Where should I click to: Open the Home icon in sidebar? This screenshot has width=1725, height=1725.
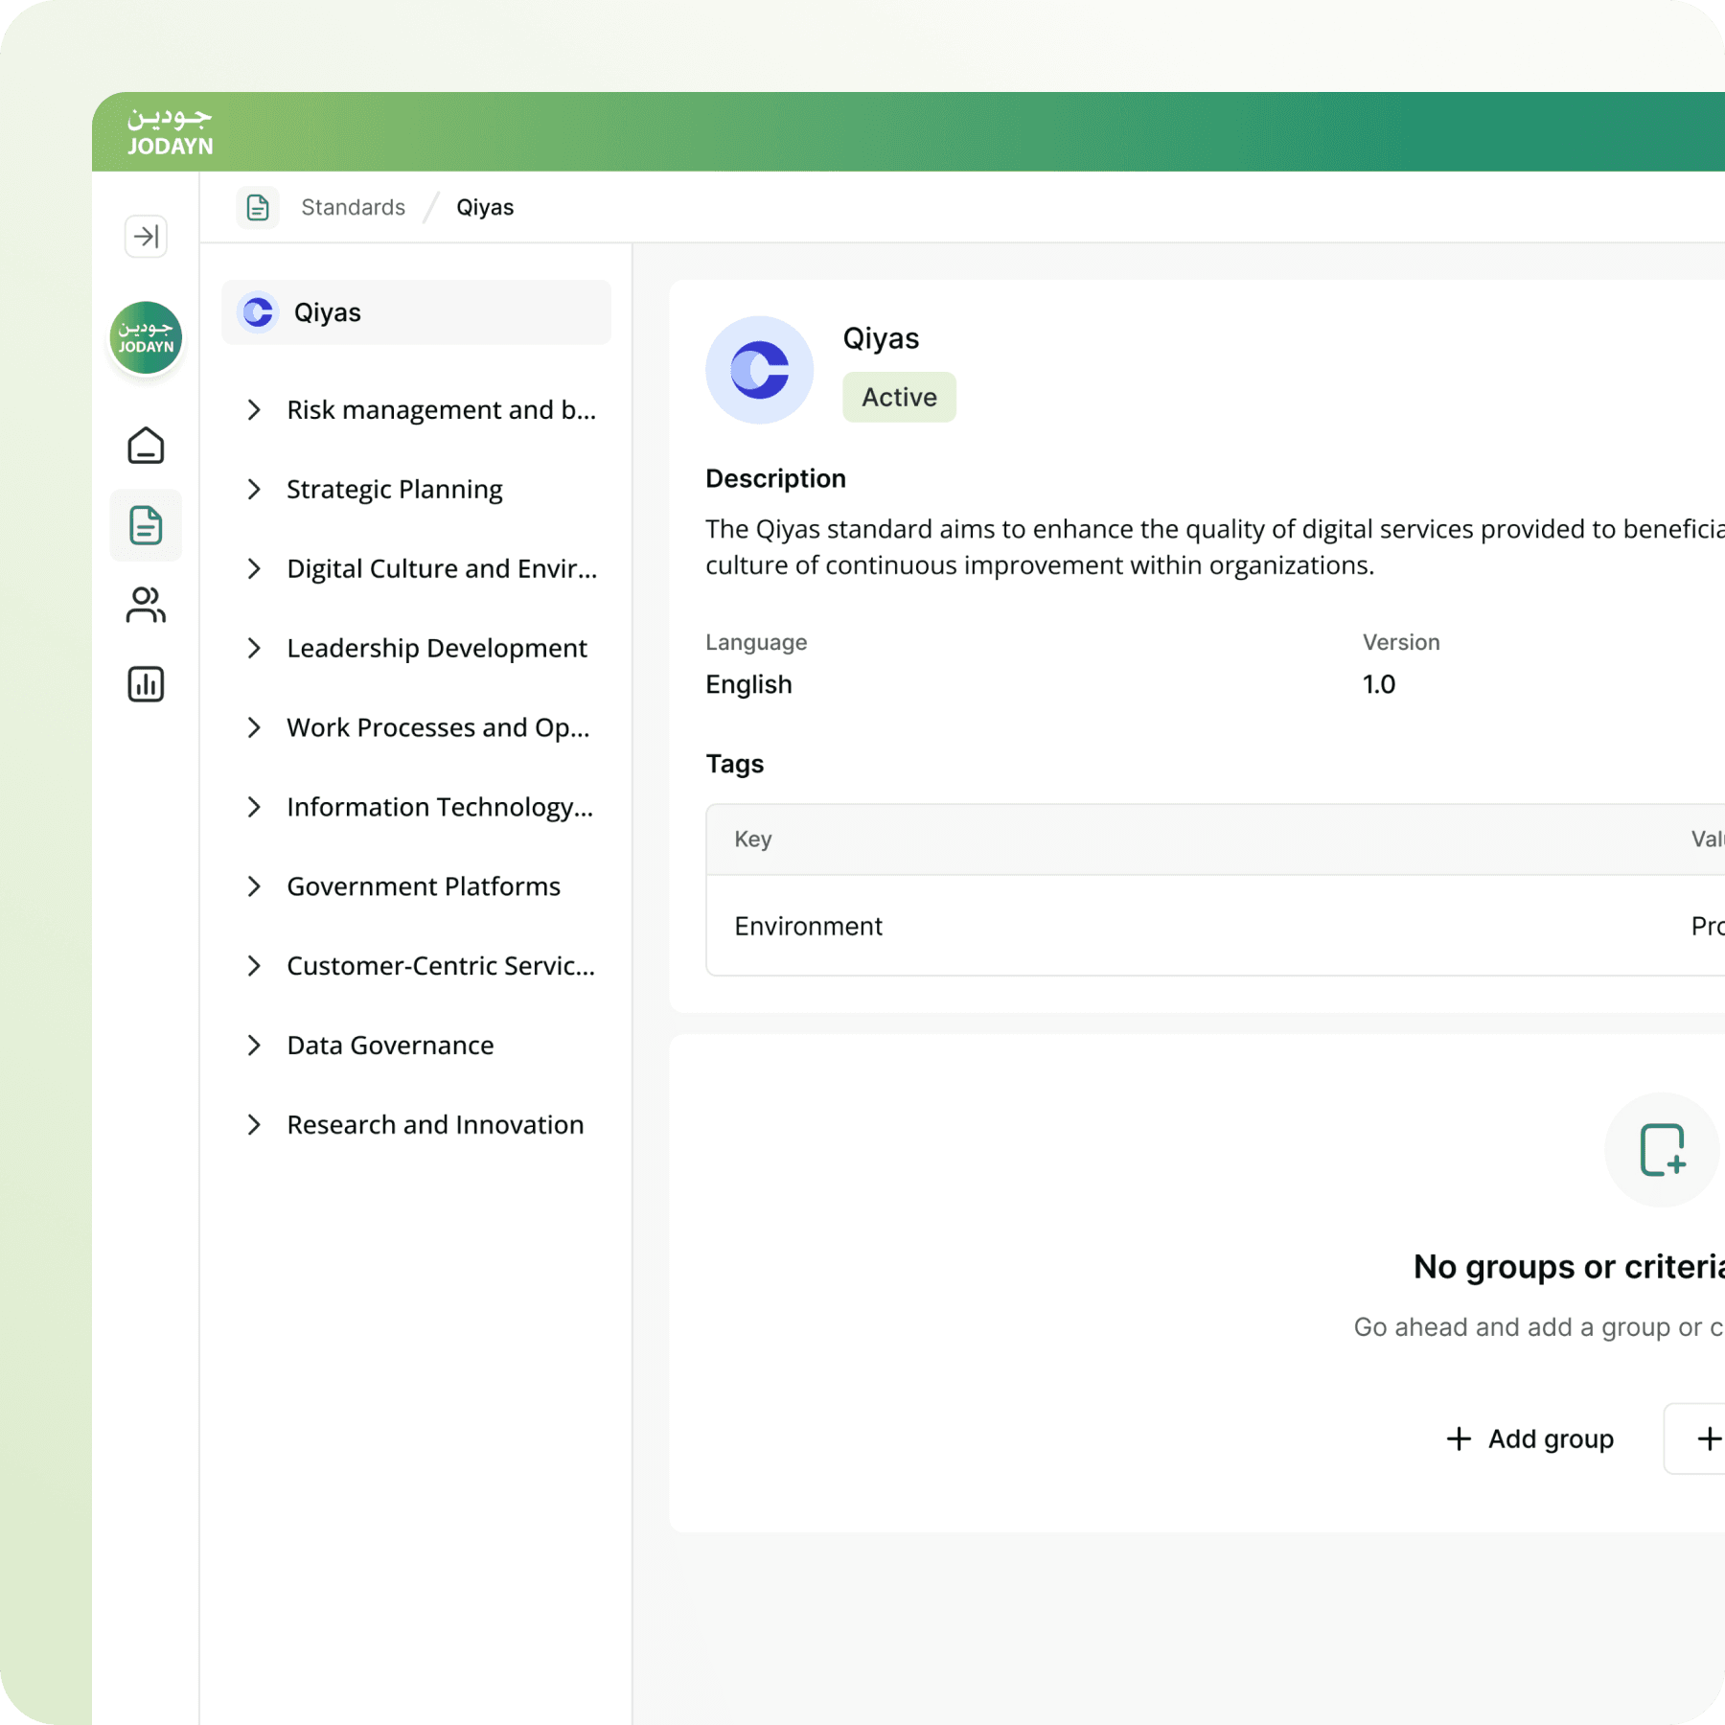[x=146, y=446]
